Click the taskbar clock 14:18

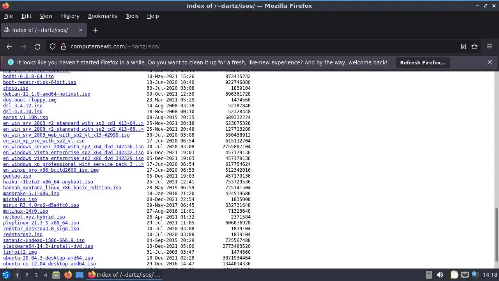(x=490, y=275)
